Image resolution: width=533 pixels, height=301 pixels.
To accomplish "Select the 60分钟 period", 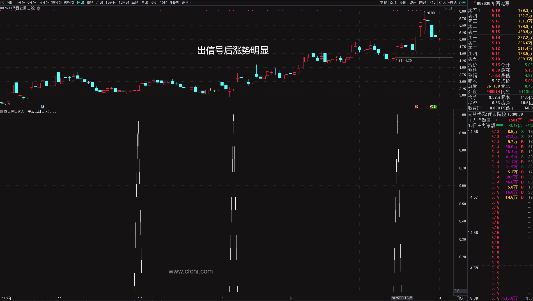I will point(69,3).
